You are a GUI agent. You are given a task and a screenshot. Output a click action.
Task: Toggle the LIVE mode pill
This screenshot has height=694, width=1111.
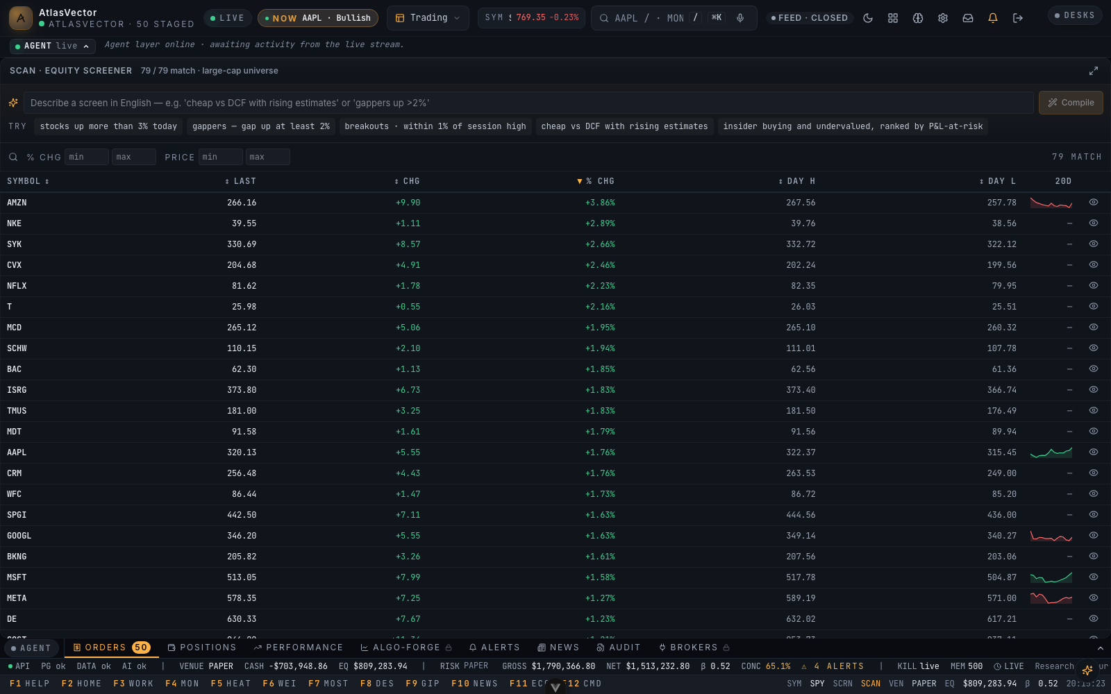[227, 18]
